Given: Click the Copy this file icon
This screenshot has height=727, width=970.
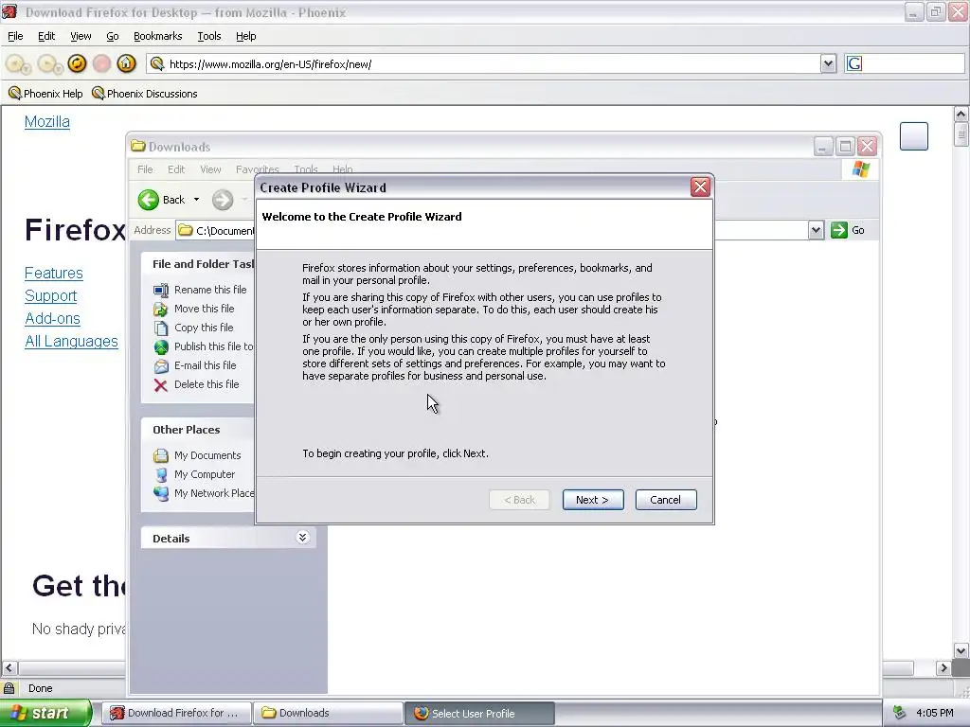Looking at the screenshot, I should [x=161, y=328].
